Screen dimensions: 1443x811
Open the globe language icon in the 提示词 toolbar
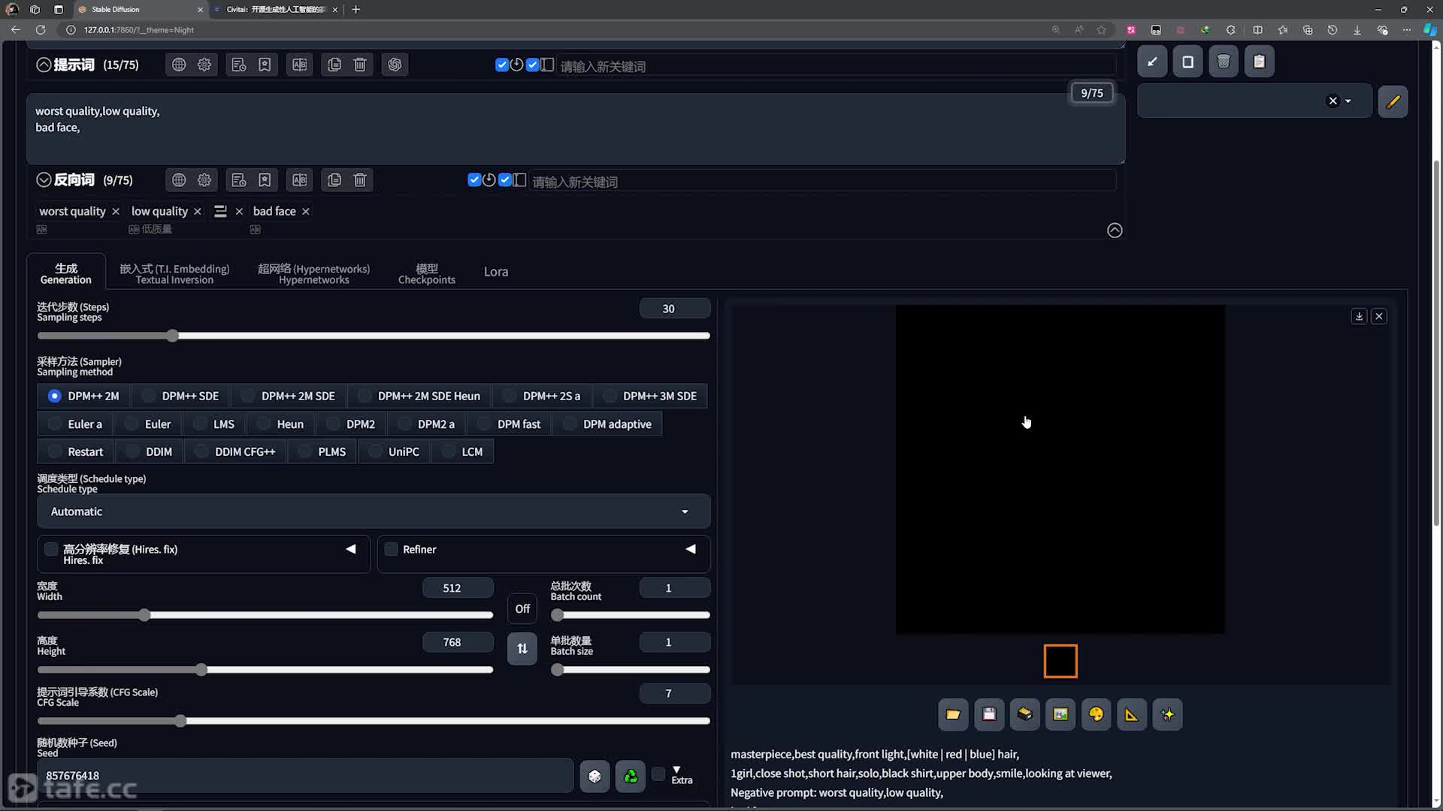click(x=179, y=65)
